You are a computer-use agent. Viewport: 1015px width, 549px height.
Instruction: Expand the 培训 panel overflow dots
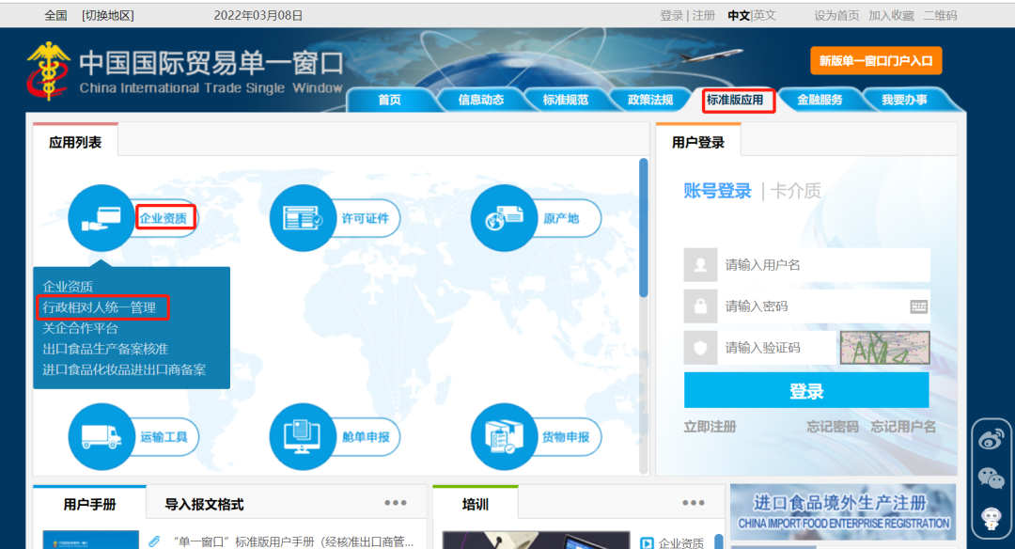coord(693,503)
